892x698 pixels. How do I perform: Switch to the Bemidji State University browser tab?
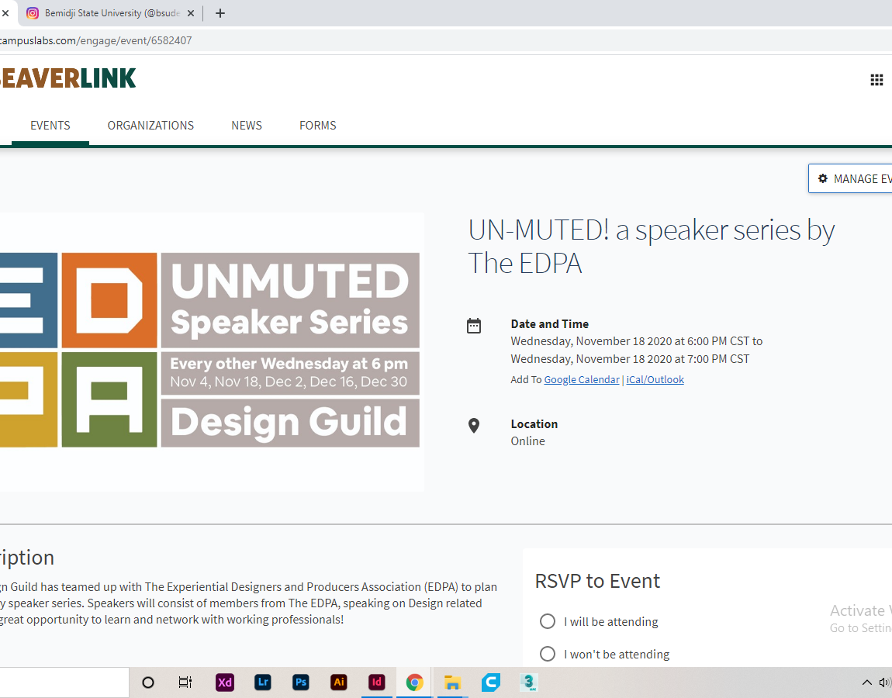(112, 13)
